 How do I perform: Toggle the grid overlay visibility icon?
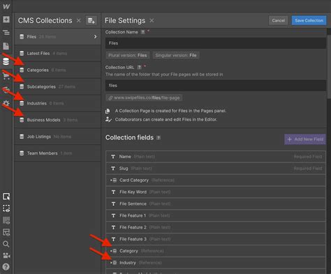click(6, 220)
